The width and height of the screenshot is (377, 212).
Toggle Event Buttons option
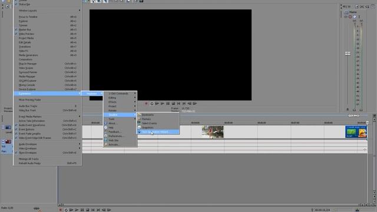[48, 130]
